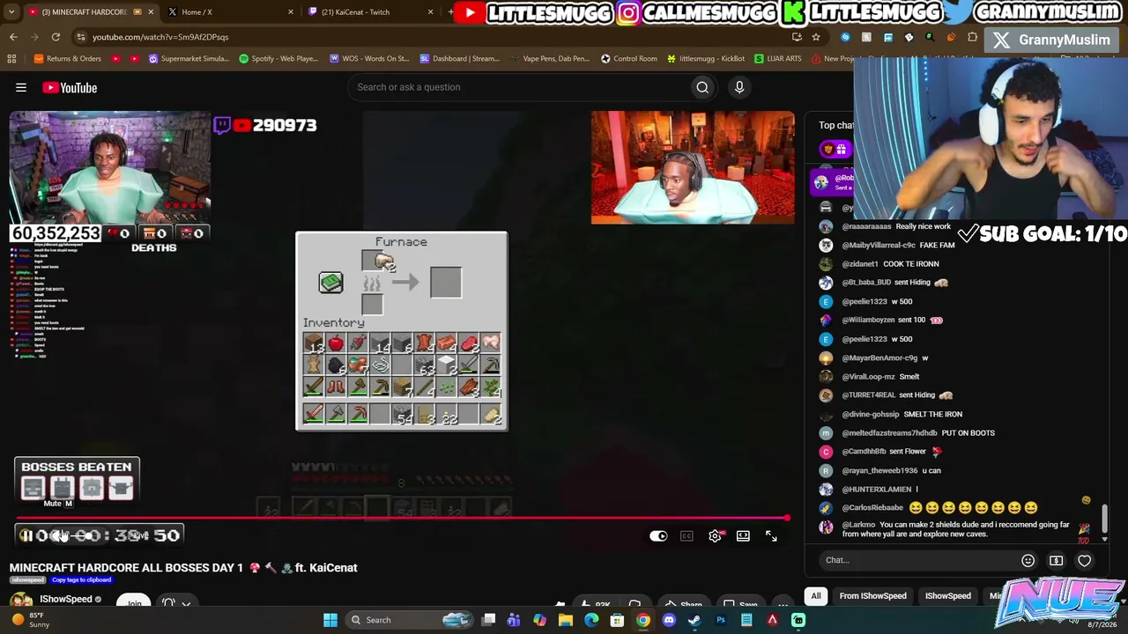Image resolution: width=1128 pixels, height=634 pixels.
Task: Open the Supermarket Simulator bookmark
Action: [189, 59]
